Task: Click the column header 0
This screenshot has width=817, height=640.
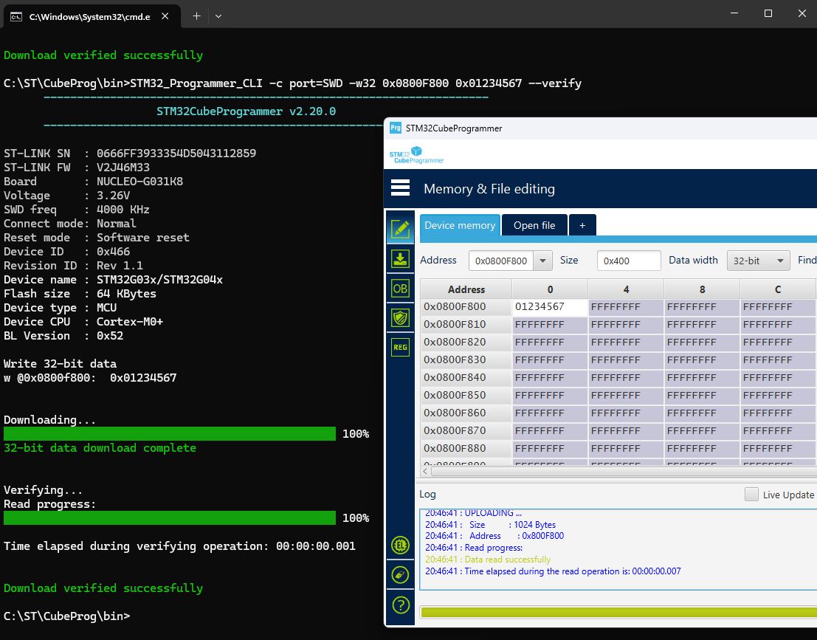Action: coord(550,289)
